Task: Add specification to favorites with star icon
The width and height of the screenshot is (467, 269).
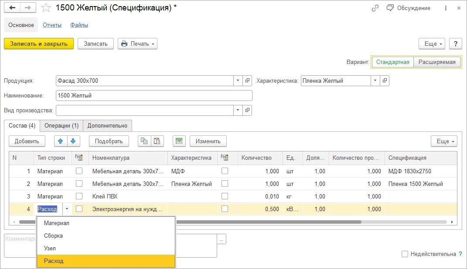Action: point(46,8)
